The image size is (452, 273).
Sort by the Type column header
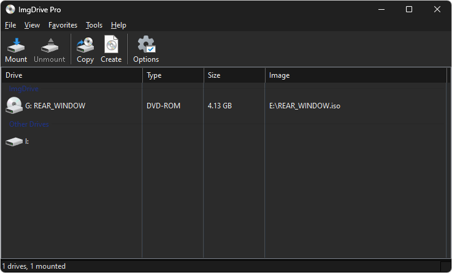click(x=173, y=75)
